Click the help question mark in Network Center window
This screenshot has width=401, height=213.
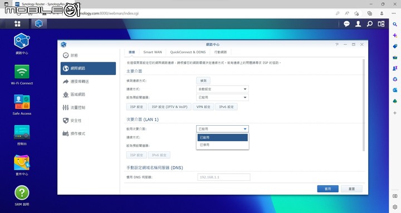click(x=337, y=44)
